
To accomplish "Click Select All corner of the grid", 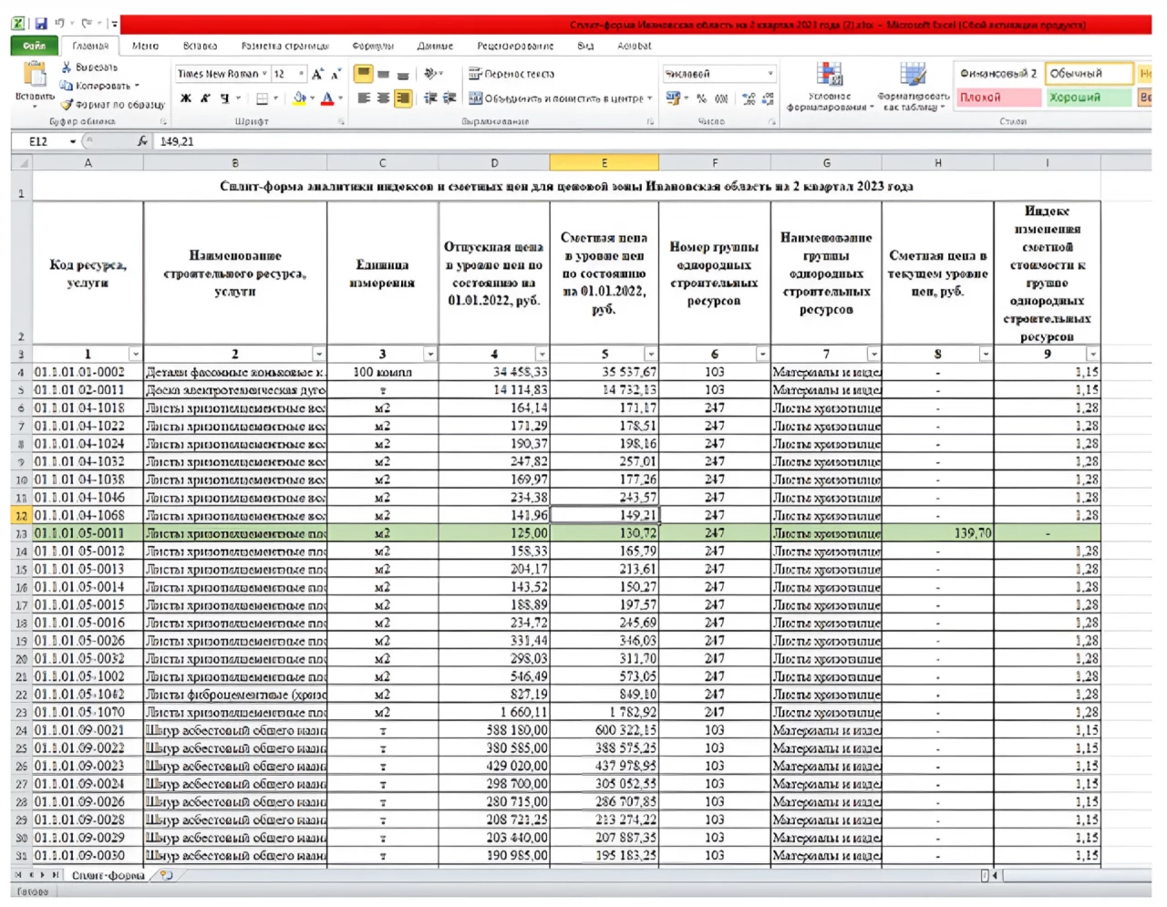I will pyautogui.click(x=22, y=163).
